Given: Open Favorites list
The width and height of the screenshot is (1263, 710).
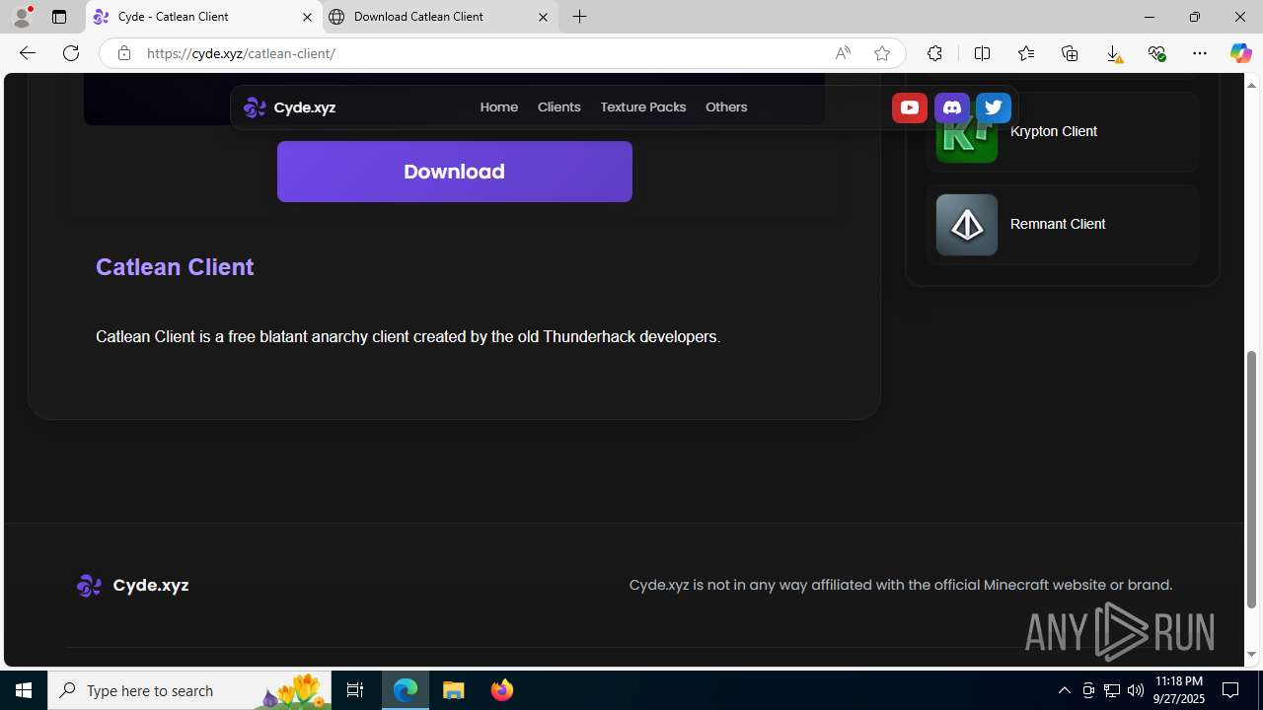Looking at the screenshot, I should (x=1026, y=53).
